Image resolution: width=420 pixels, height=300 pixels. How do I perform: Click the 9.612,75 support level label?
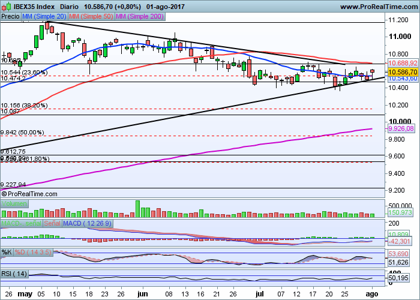13,152
